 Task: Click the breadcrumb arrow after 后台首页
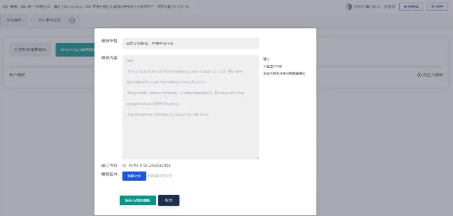pyautogui.click(x=31, y=20)
